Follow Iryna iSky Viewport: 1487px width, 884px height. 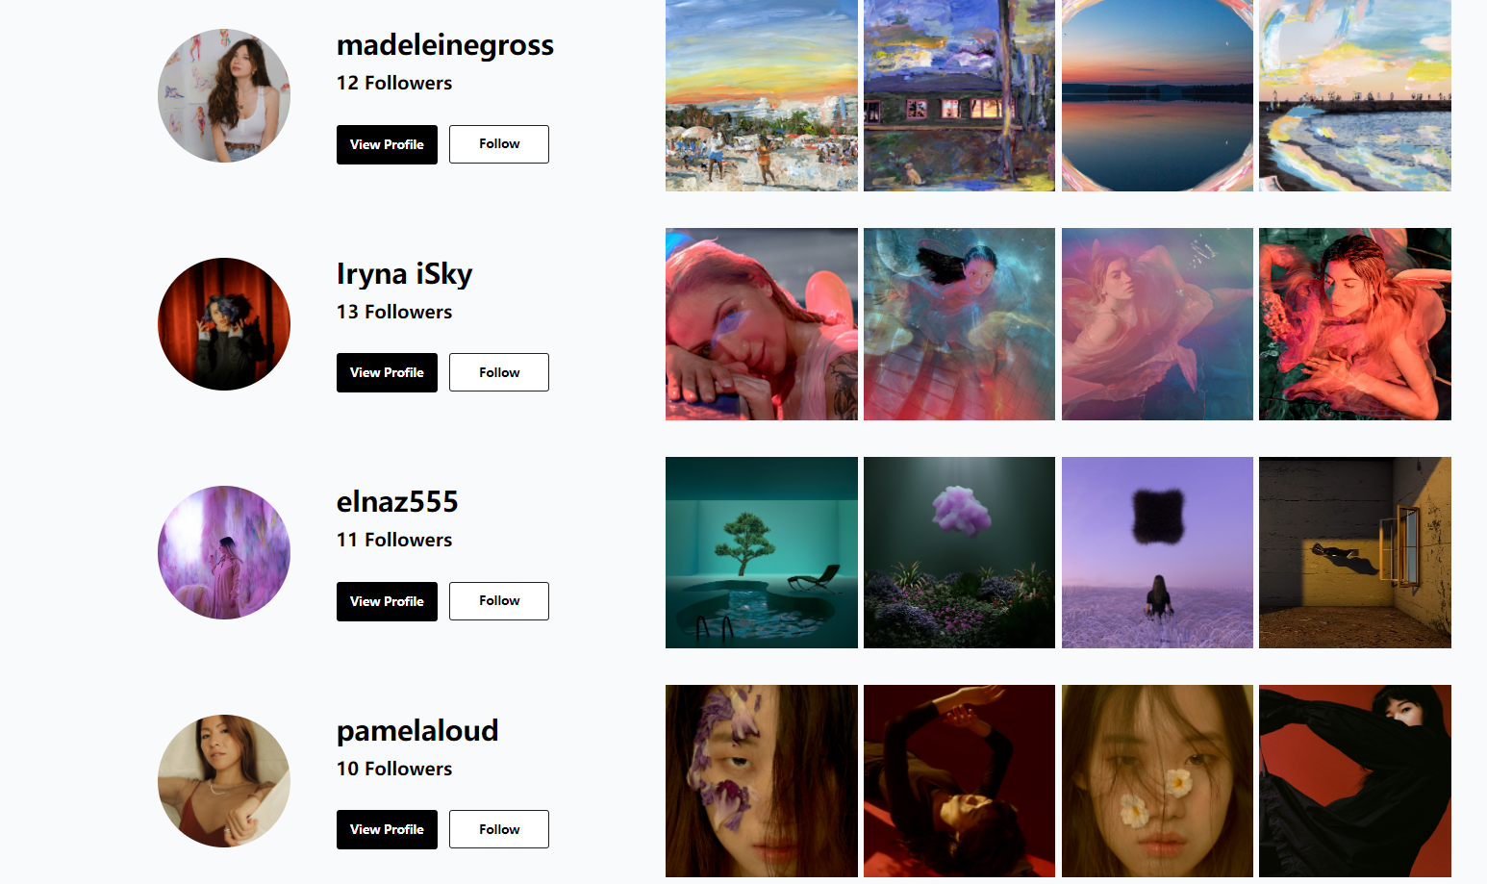coord(499,372)
